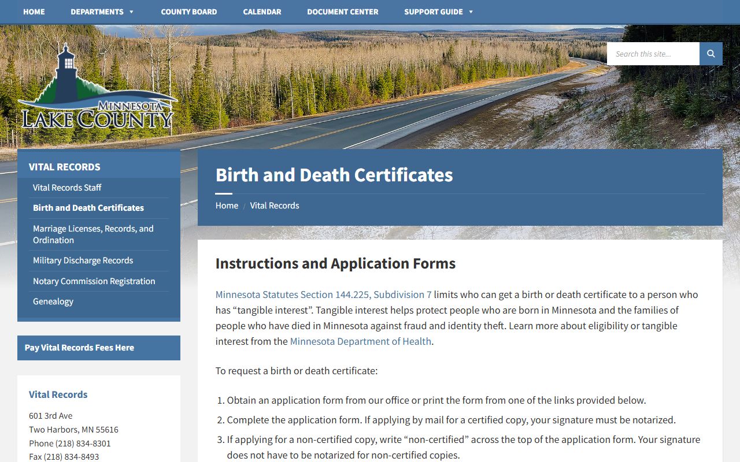Open the Document Center menu item
This screenshot has width=740, height=462.
(343, 12)
